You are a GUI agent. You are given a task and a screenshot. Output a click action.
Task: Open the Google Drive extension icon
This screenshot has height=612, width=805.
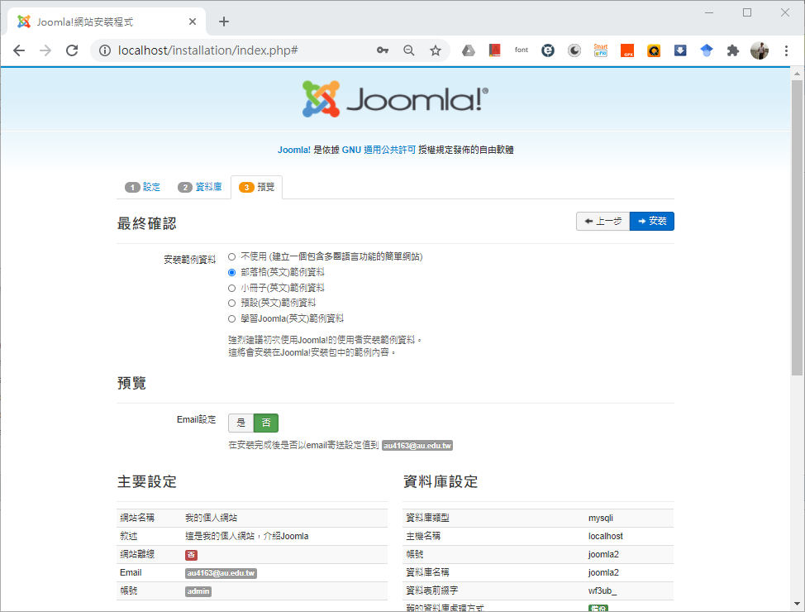coord(469,50)
